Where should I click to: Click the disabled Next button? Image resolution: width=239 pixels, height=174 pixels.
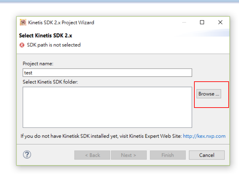(x=128, y=155)
